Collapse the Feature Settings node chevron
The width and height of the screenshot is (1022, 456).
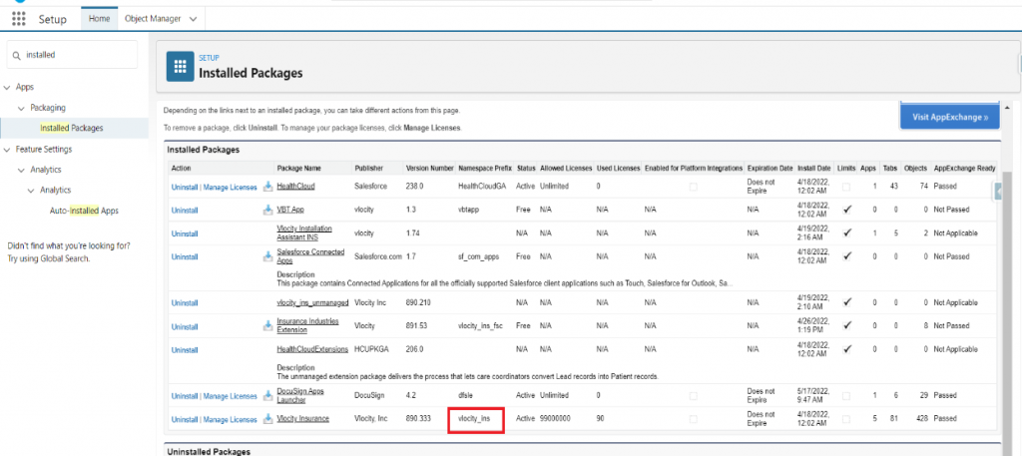[x=7, y=150]
